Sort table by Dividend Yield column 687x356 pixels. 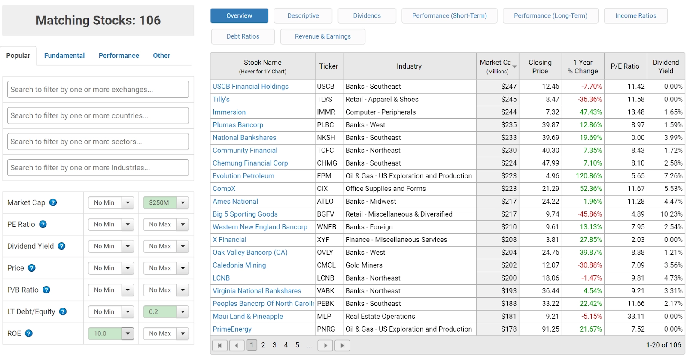666,66
